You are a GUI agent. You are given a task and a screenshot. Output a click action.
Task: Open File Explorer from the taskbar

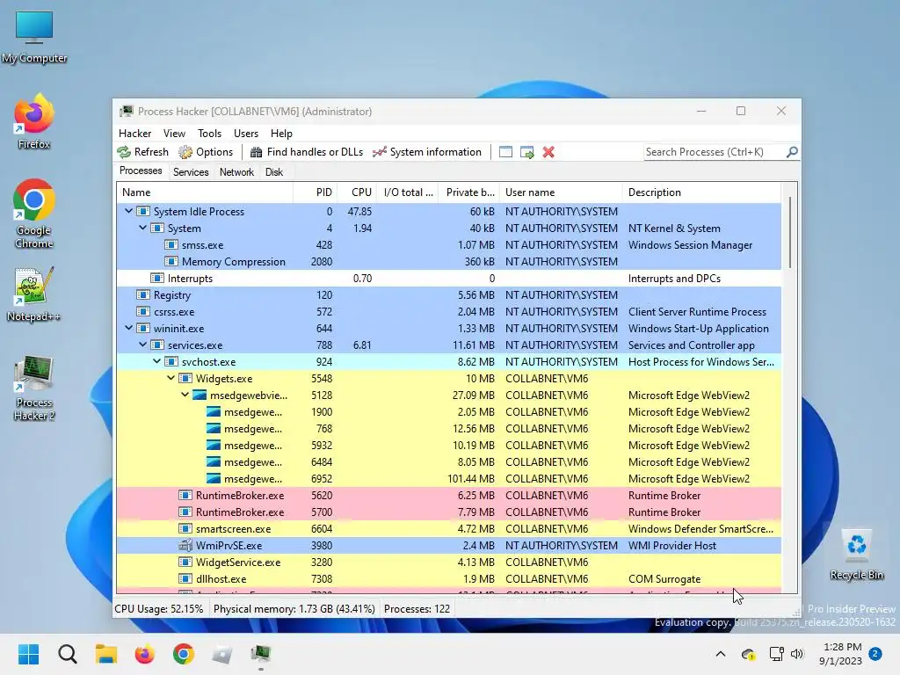[106, 654]
